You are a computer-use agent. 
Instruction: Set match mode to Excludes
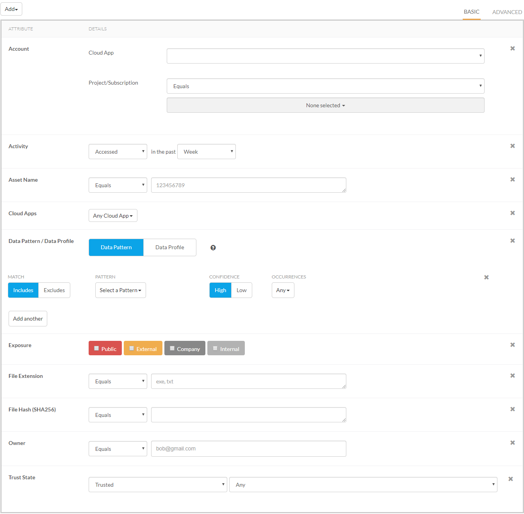tap(54, 290)
